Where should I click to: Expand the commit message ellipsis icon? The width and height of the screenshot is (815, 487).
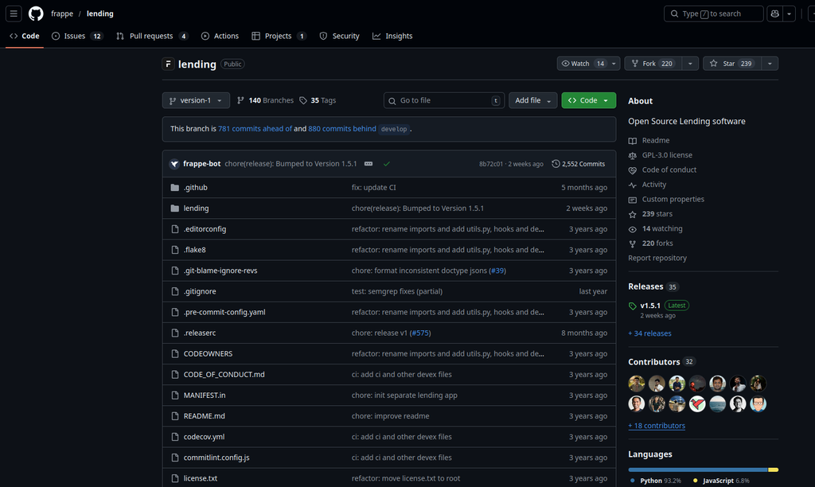click(x=369, y=164)
